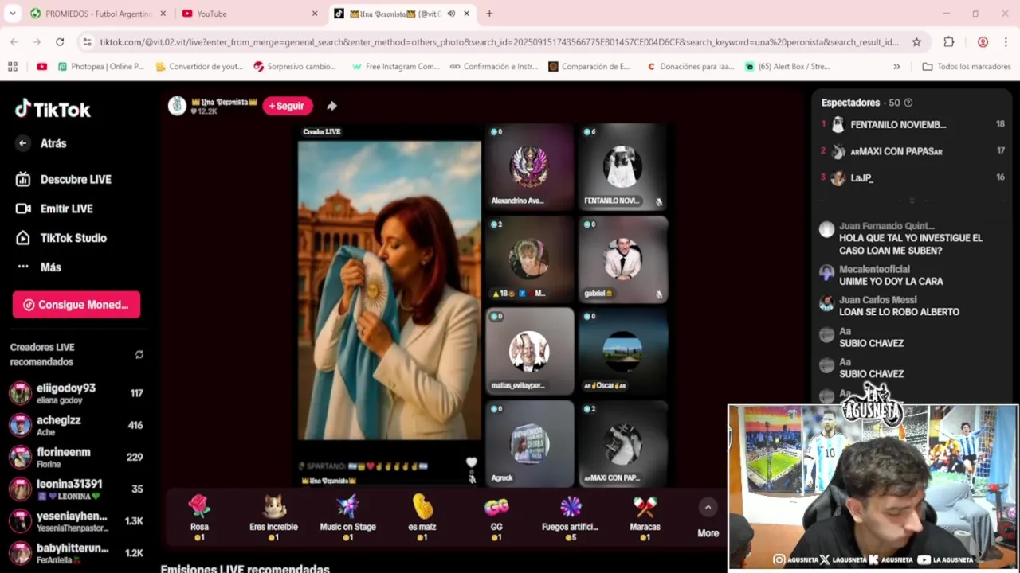Send the Maracas gift
The height and width of the screenshot is (573, 1020).
coord(645,517)
